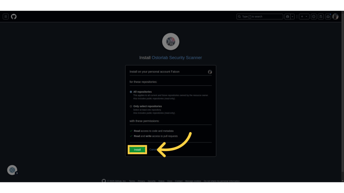Click the GitHub mark icon in the footer
The image size is (344, 193).
pos(104,181)
